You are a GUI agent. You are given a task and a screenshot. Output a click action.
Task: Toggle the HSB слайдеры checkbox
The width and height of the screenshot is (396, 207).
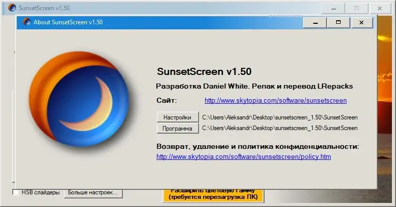[x=15, y=192]
